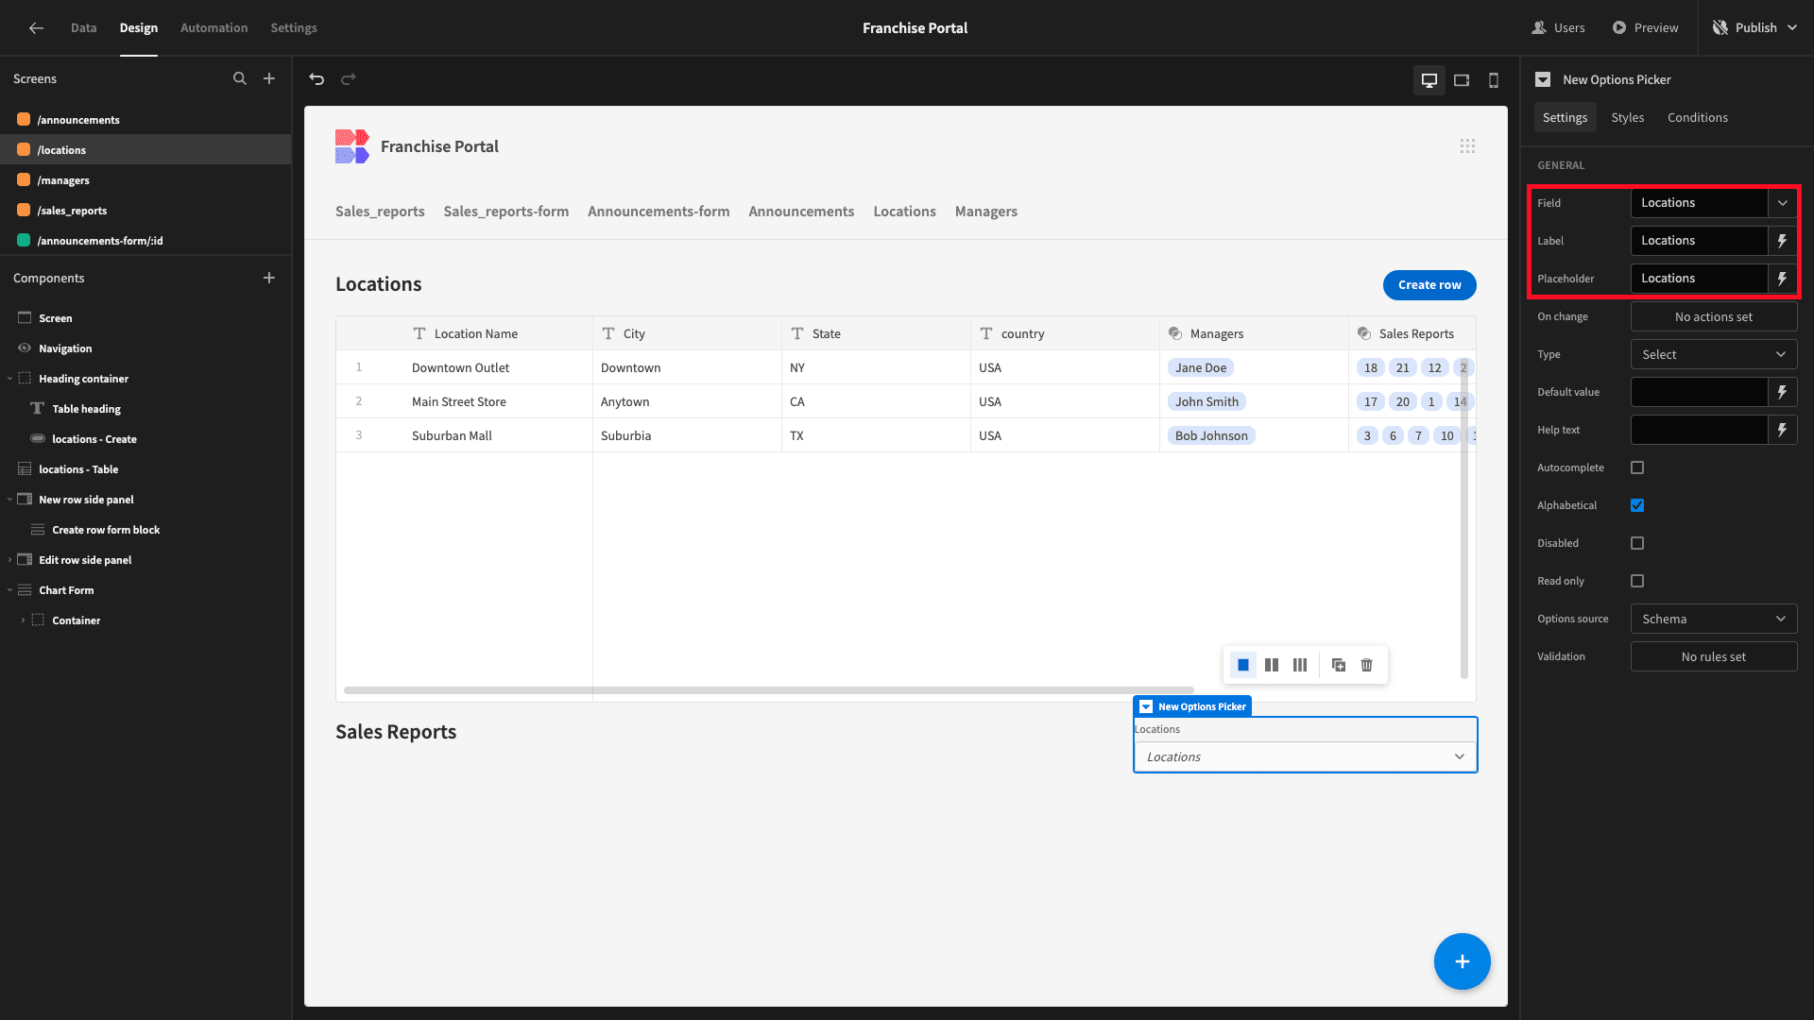Switch to desktop preview mode
Screen dimensions: 1814x1020
tap(1429, 80)
